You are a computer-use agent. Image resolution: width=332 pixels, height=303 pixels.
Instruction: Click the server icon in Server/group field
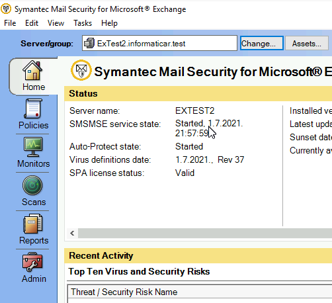coord(89,43)
